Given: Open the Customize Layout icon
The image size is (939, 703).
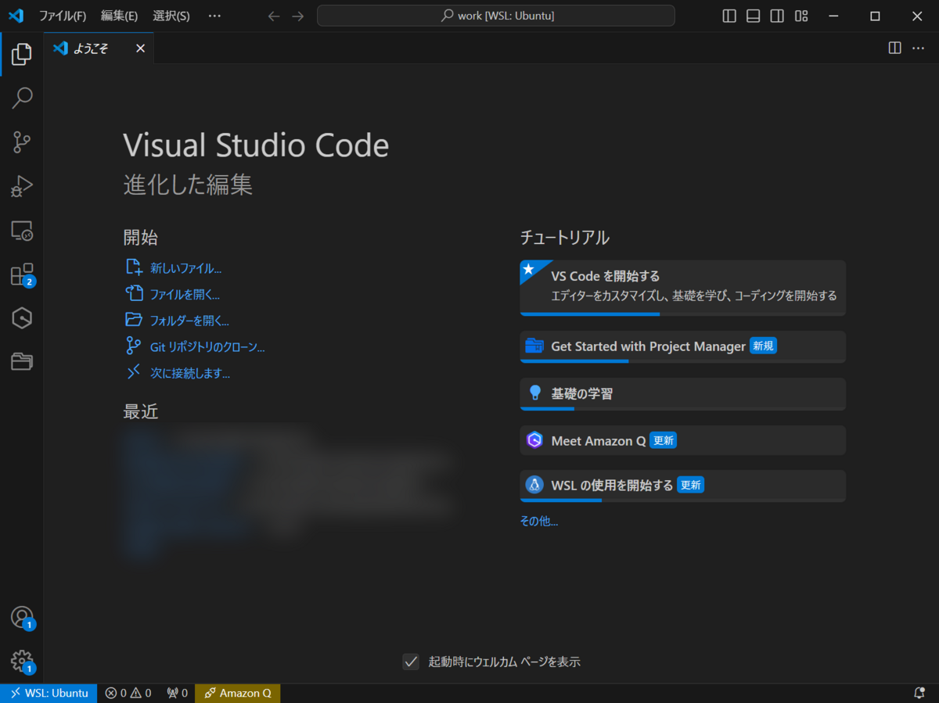Looking at the screenshot, I should point(801,16).
